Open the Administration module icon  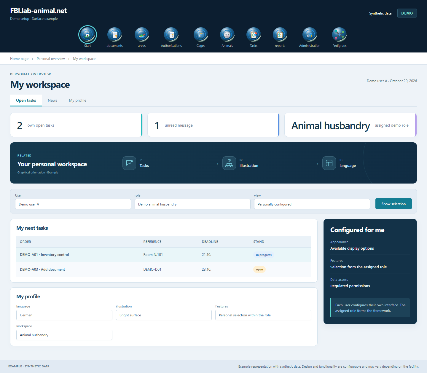(310, 35)
